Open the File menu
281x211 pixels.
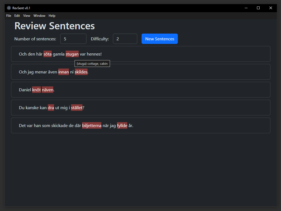click(x=9, y=16)
